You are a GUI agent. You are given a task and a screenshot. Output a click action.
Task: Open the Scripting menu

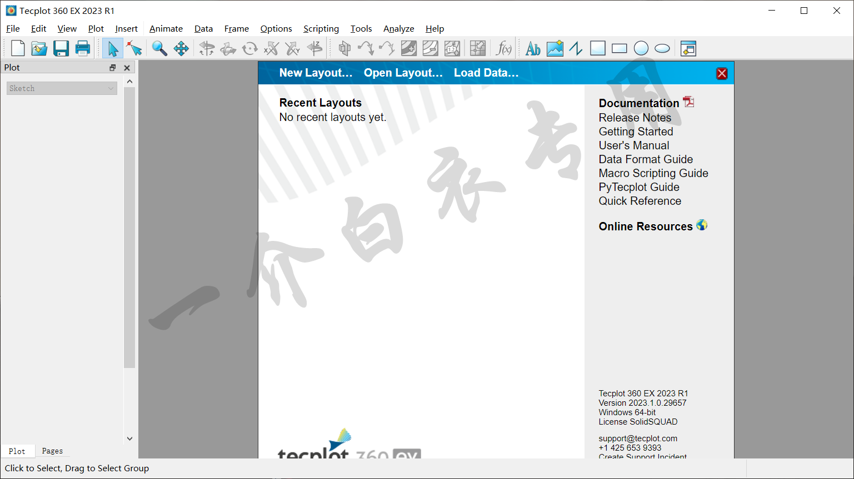(x=321, y=29)
